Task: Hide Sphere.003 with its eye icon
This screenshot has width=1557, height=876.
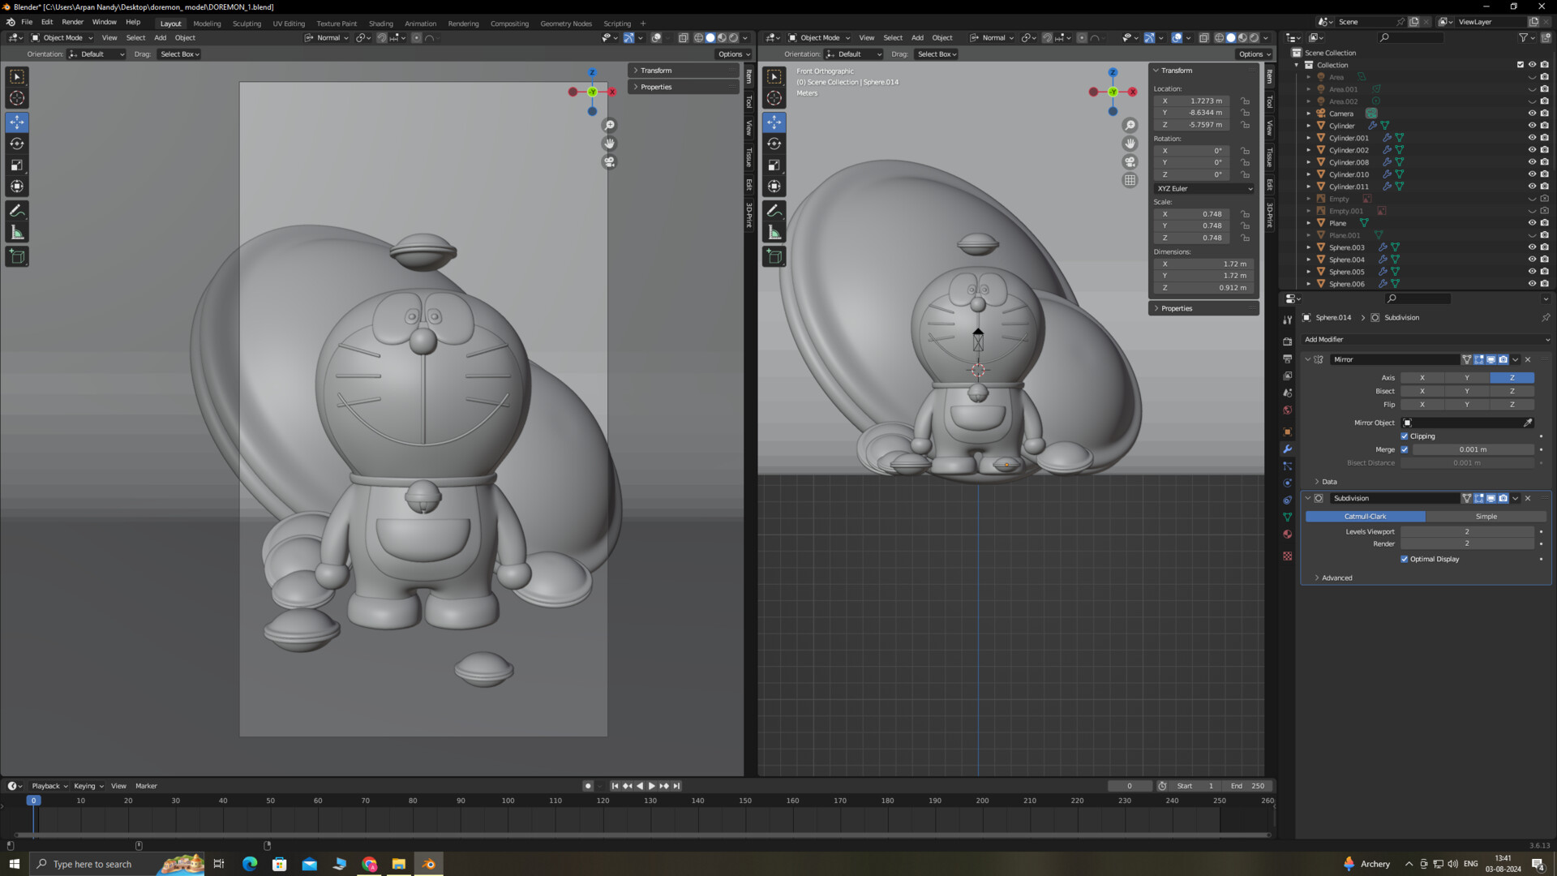Action: [1532, 247]
